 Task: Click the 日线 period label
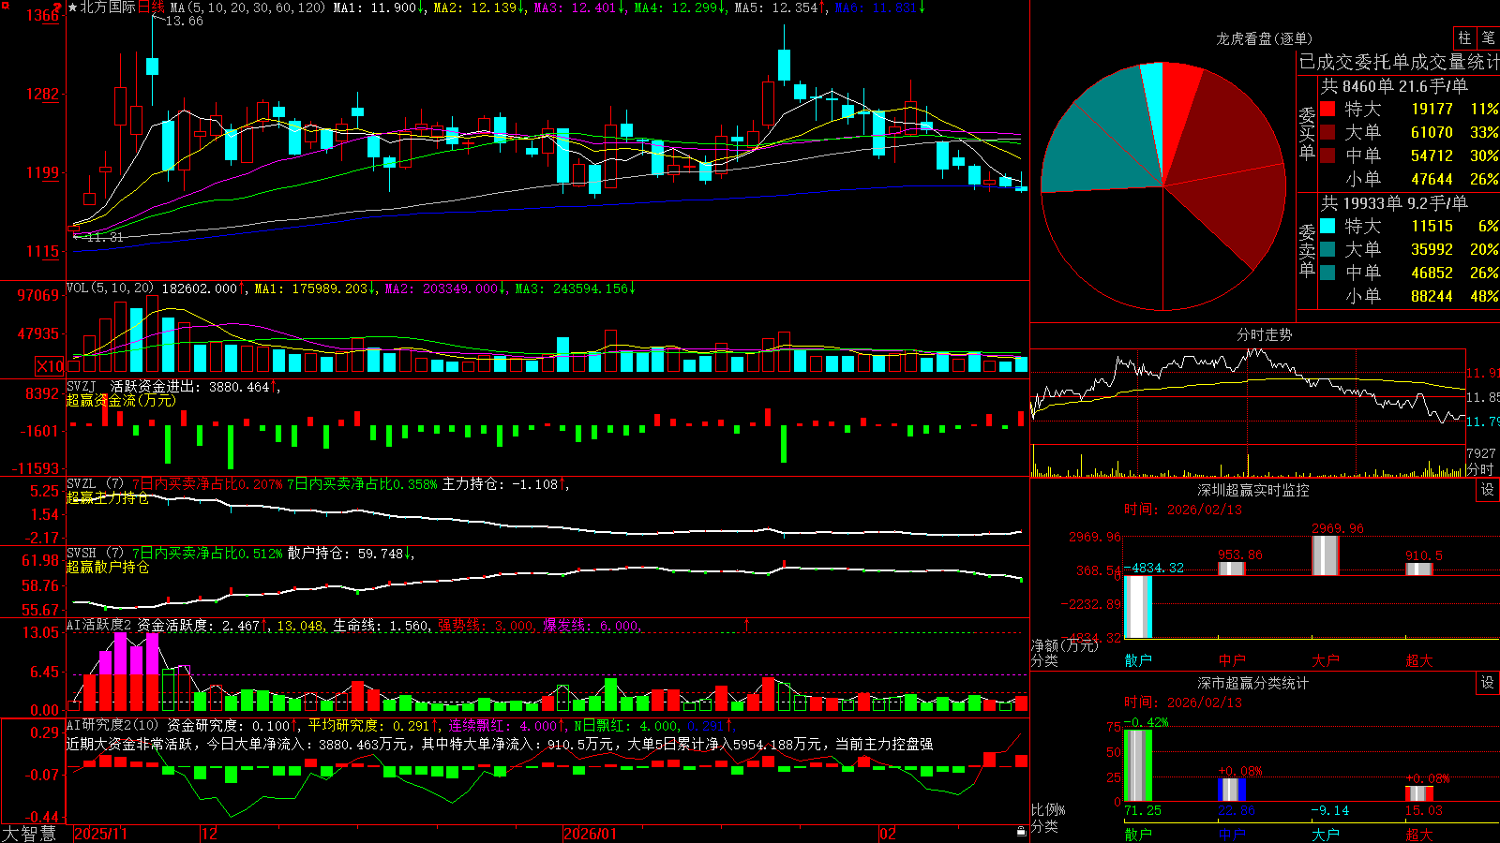point(151,7)
